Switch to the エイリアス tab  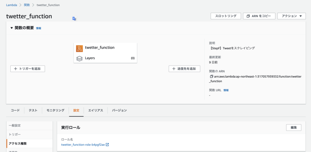click(x=96, y=110)
